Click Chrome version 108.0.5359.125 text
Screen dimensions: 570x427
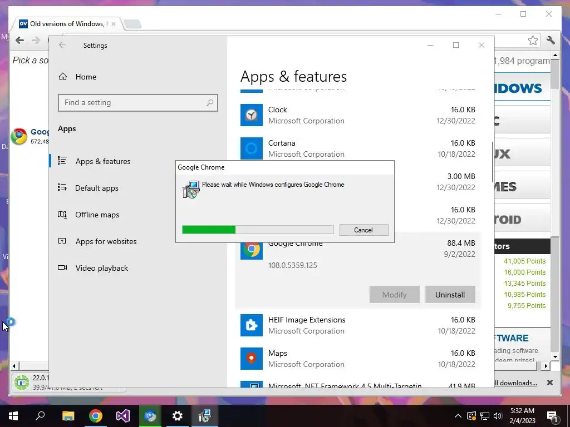tap(293, 265)
